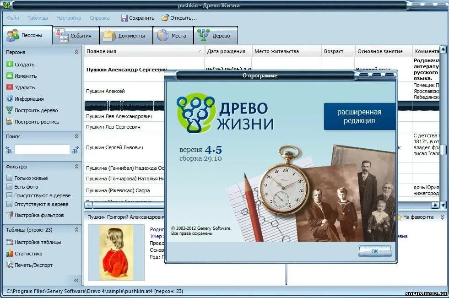Sort by Дата рождения column header
This screenshot has width=449, height=298.
[228, 51]
